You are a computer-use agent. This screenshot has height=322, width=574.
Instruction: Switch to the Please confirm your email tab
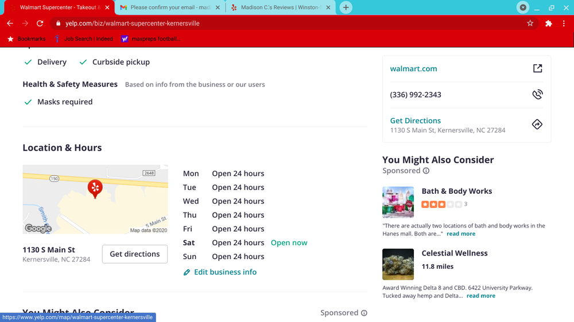166,7
